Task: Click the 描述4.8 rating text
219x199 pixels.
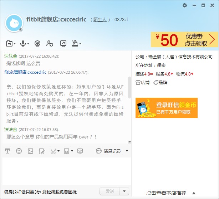Action: 144,74
